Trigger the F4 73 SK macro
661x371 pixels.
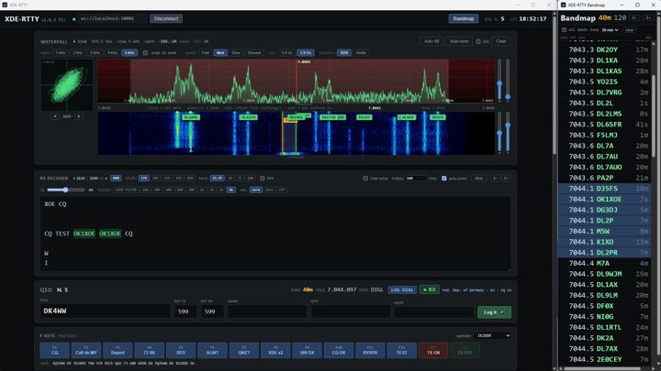[150, 350]
